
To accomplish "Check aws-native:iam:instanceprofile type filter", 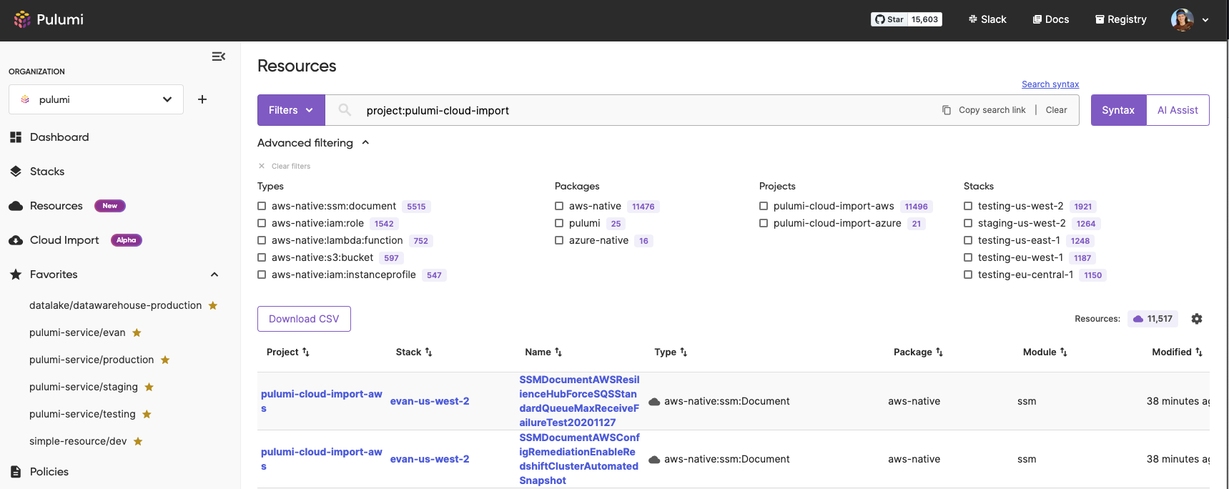I will pyautogui.click(x=262, y=275).
